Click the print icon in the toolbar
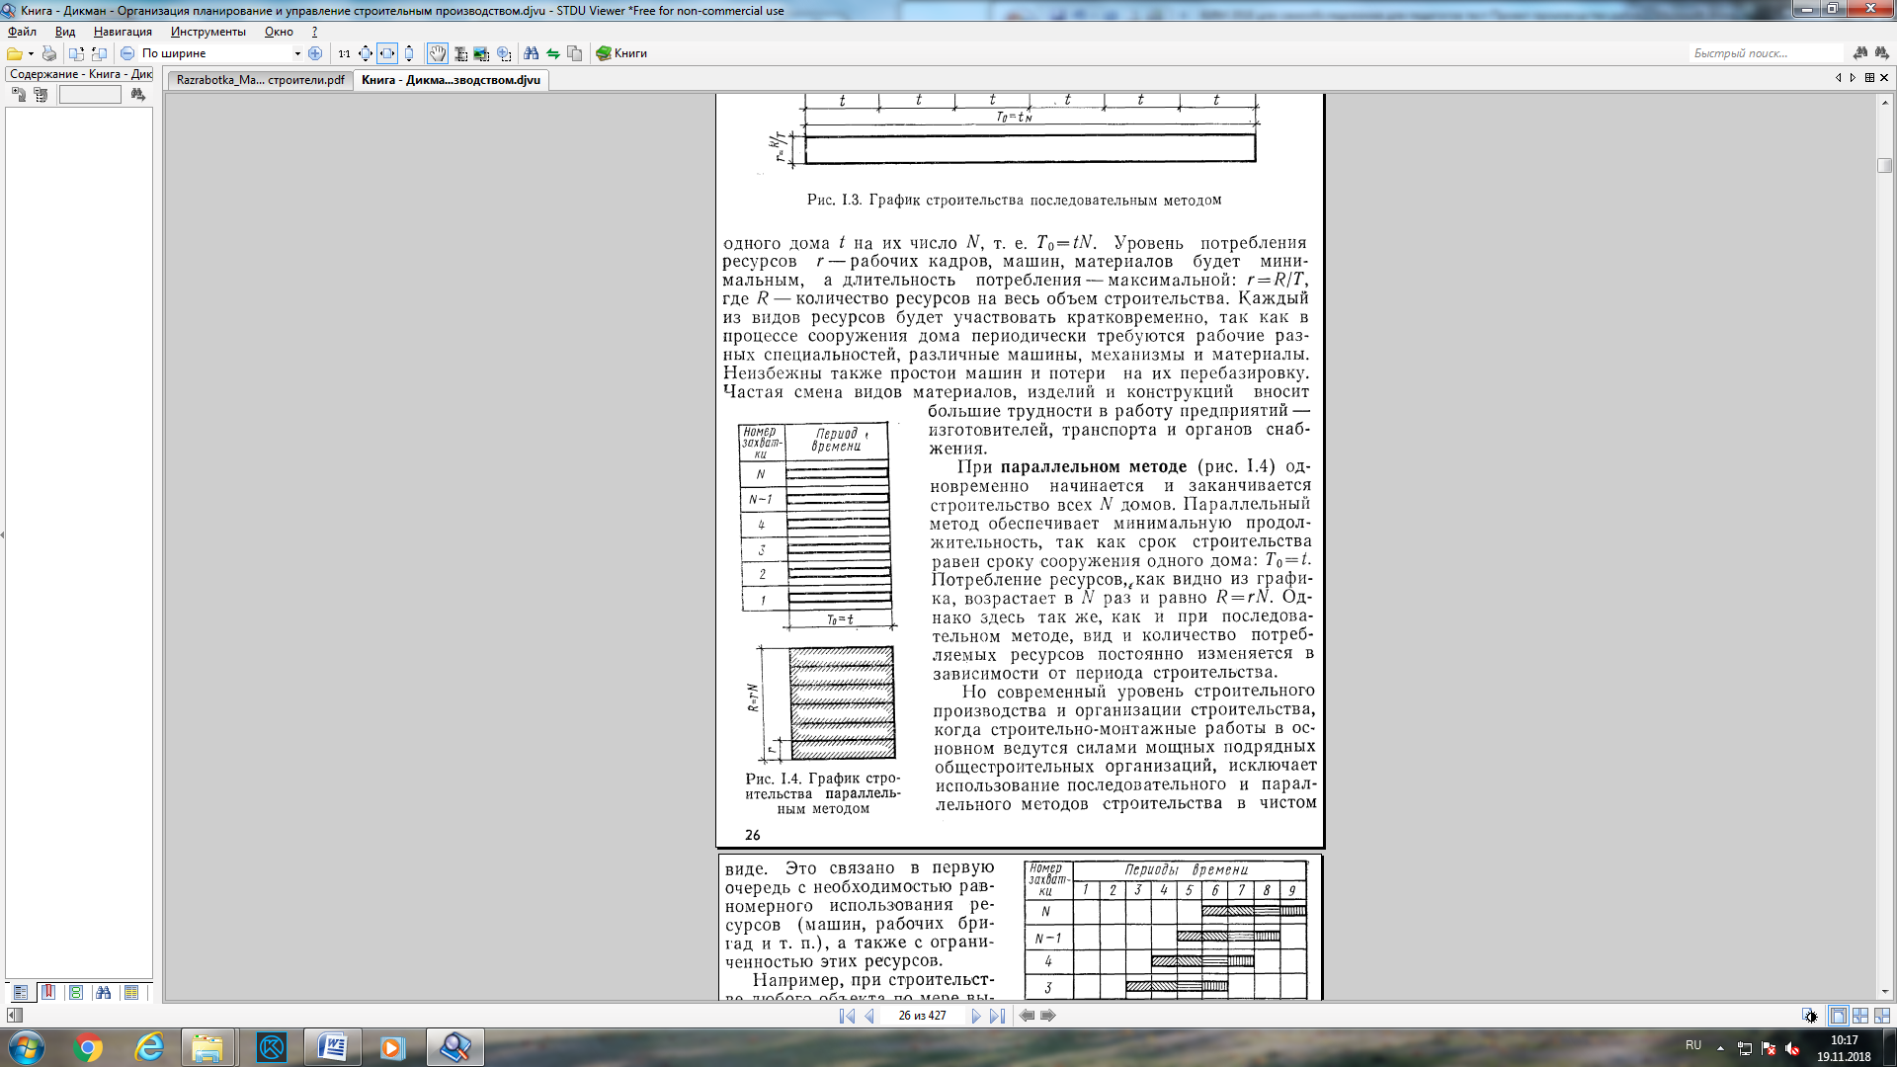 click(49, 53)
